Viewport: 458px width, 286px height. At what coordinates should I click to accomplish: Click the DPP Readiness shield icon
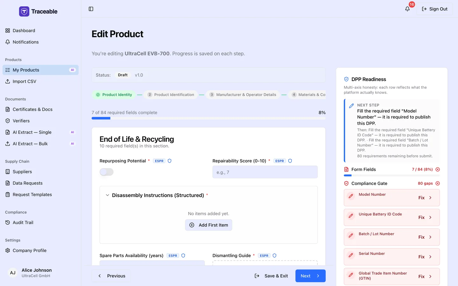tap(346, 79)
